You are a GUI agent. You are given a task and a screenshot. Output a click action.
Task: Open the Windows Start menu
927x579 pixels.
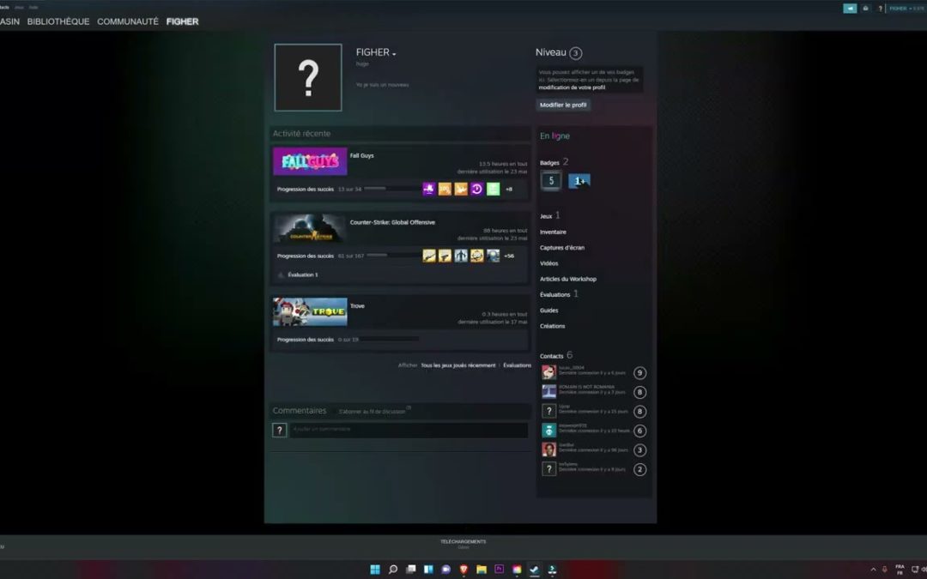(375, 569)
